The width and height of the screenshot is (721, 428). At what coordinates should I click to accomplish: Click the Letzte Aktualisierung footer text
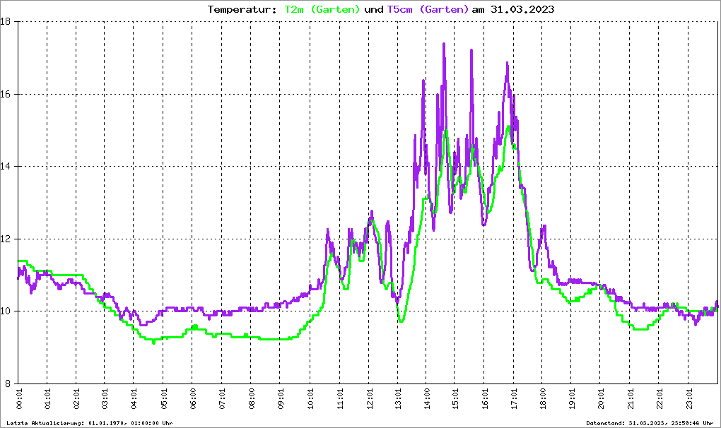coord(90,423)
